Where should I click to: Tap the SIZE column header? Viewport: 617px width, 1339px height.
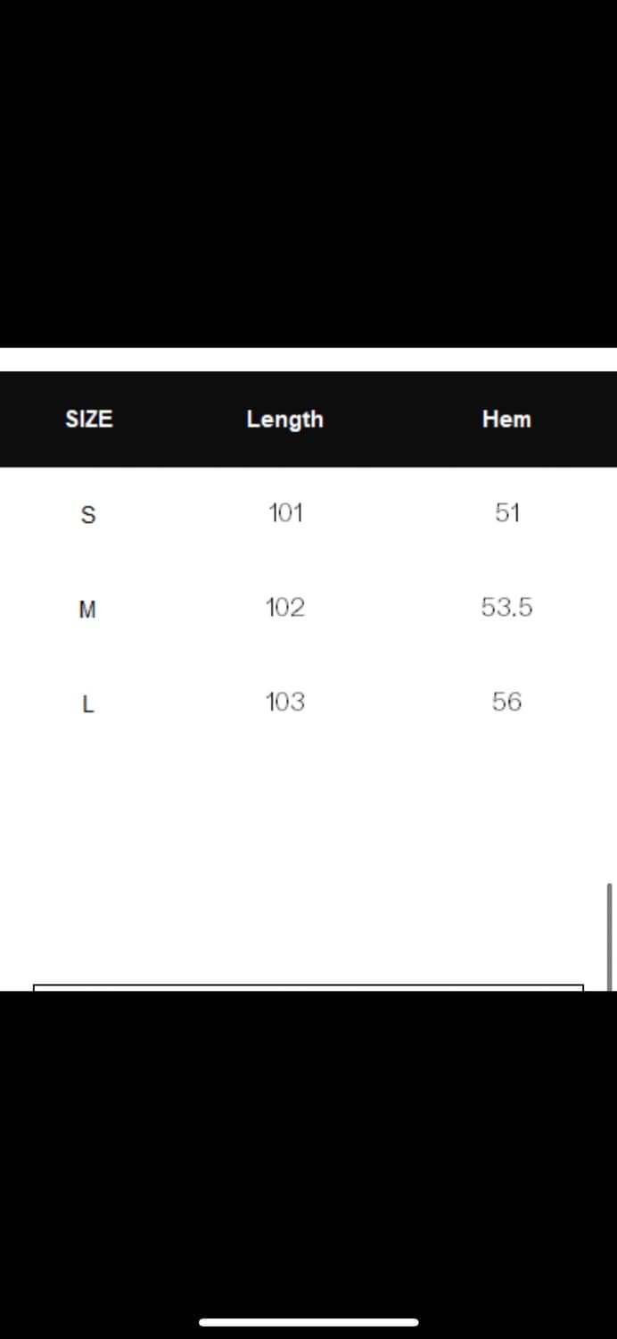[x=89, y=419]
